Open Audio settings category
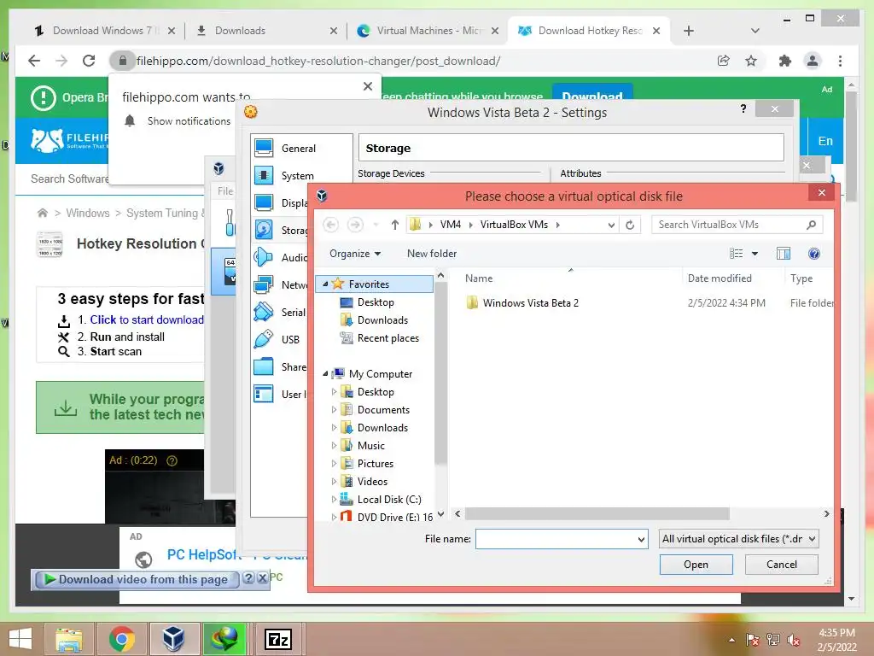The image size is (874, 656). (x=280, y=258)
